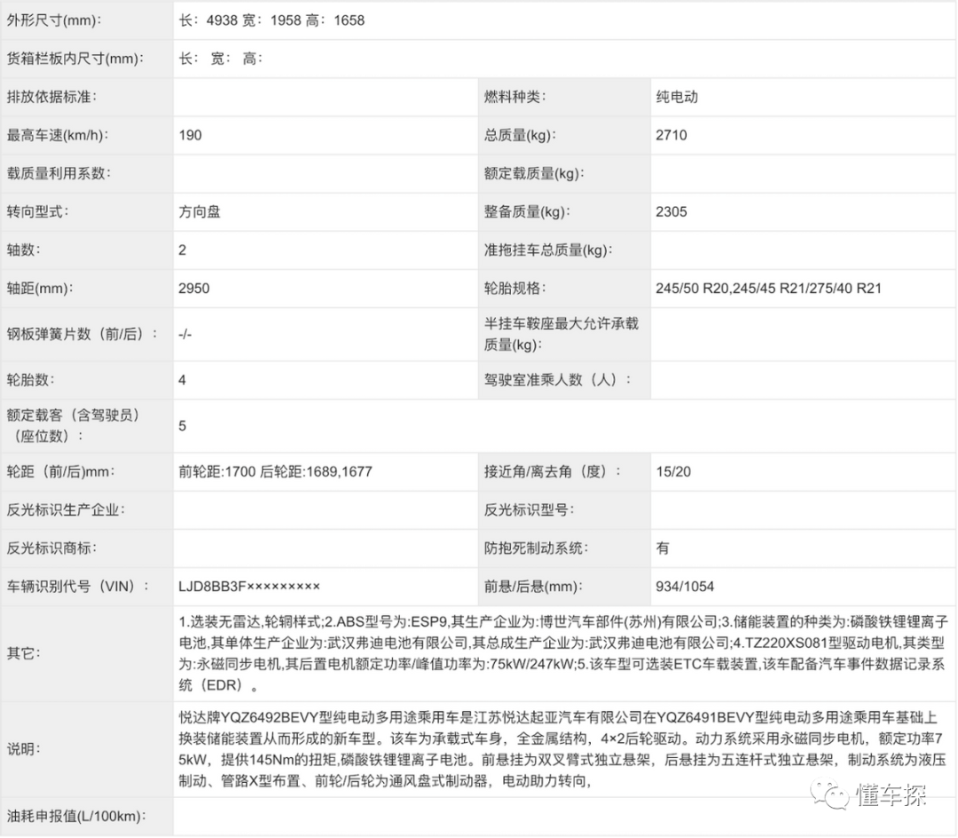Select the tire count value 4

click(x=182, y=380)
